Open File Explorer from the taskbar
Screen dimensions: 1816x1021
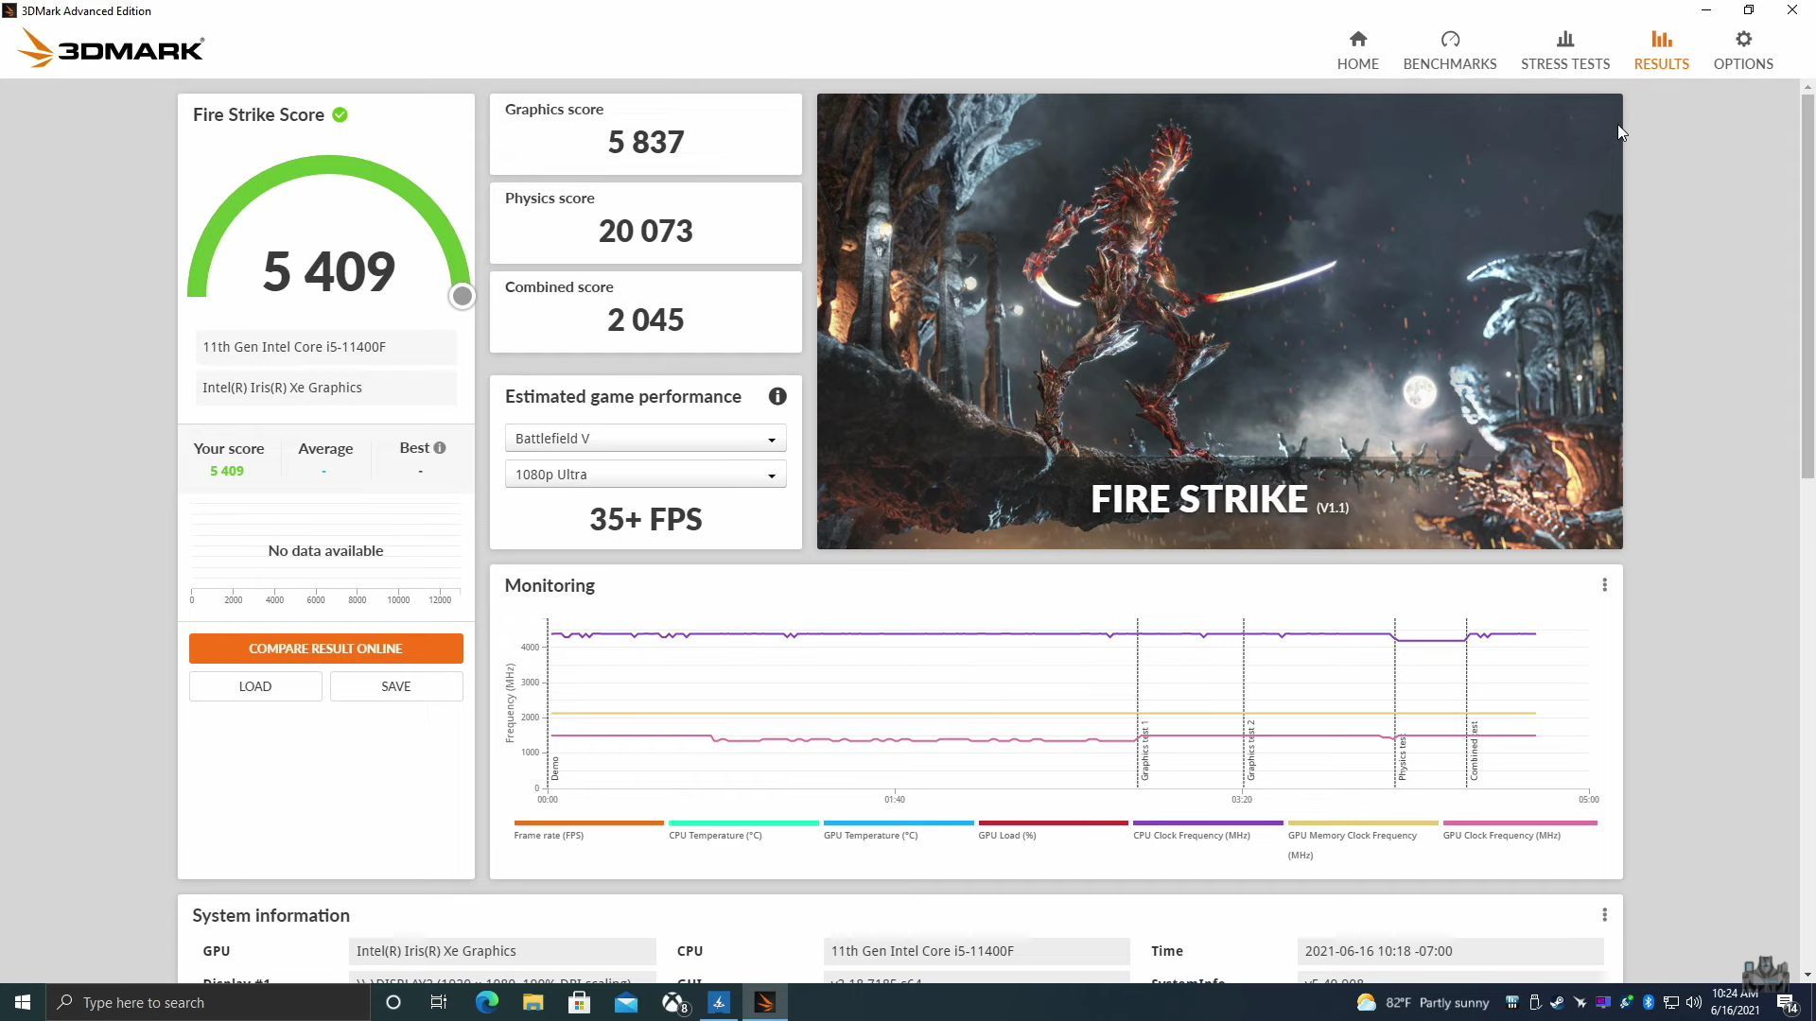tap(533, 1002)
